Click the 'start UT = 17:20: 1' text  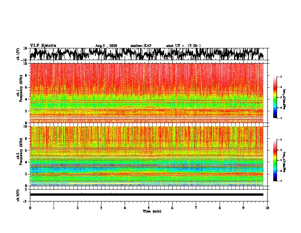pos(184,46)
